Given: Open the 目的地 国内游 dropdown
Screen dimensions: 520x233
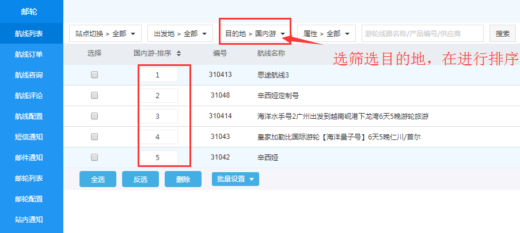Looking at the screenshot, I should tap(255, 34).
